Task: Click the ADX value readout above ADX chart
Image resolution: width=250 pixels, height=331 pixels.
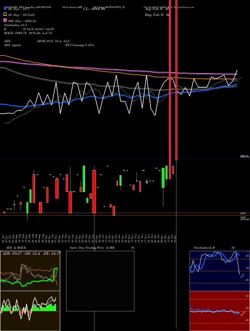Action: tap(31, 253)
